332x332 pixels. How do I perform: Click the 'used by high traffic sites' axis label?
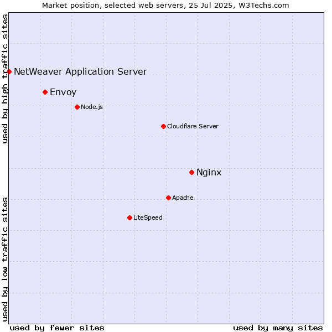coord(5,79)
